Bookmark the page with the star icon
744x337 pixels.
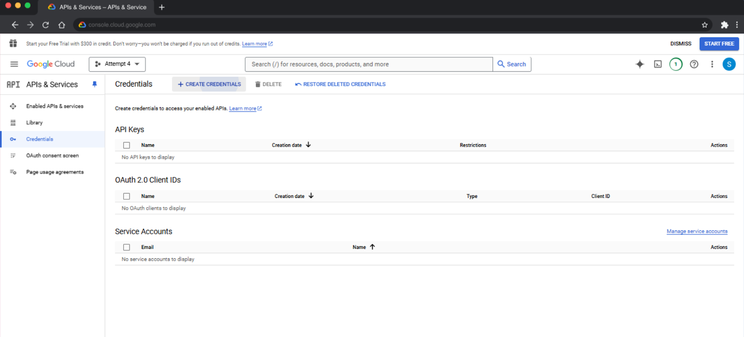(x=704, y=25)
